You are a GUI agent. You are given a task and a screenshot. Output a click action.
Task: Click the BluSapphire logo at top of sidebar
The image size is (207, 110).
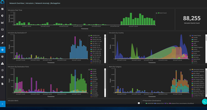(2, 2)
